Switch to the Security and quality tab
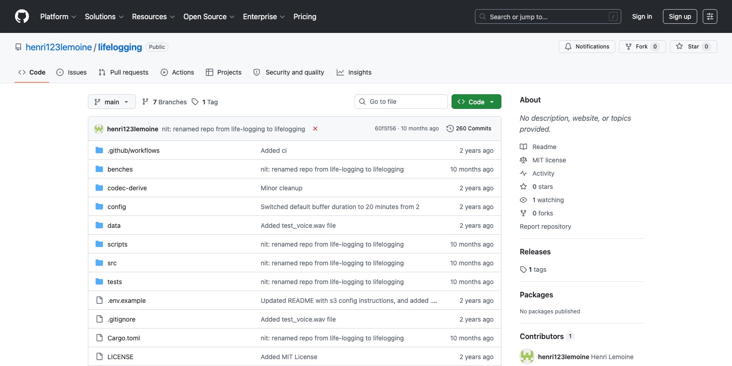 click(x=289, y=72)
